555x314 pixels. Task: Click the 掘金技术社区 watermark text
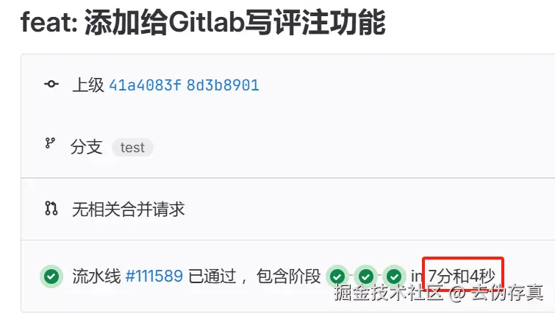point(389,293)
